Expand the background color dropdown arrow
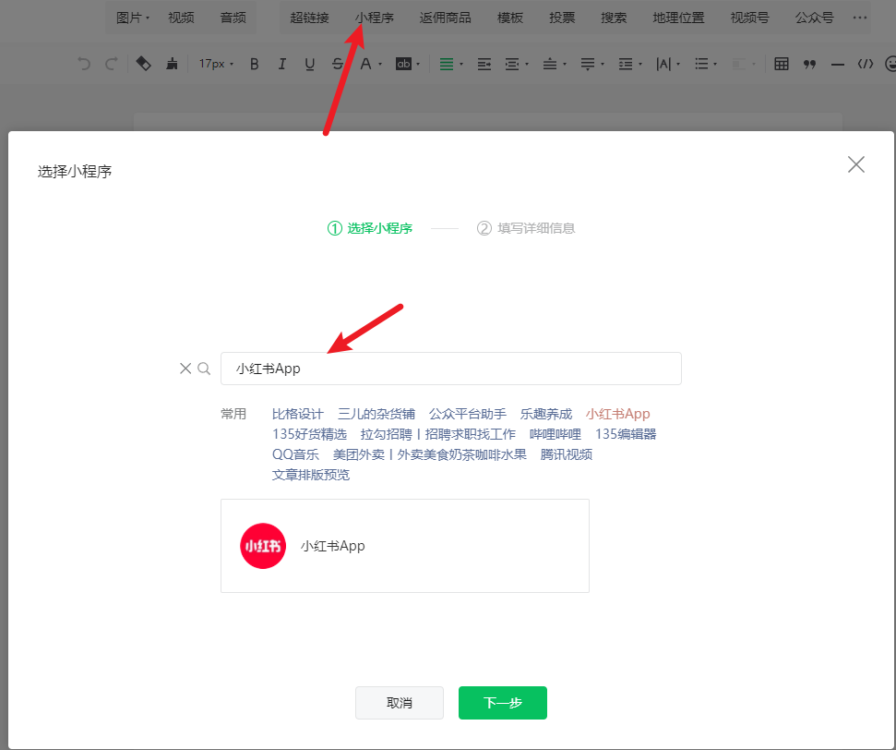 [418, 64]
